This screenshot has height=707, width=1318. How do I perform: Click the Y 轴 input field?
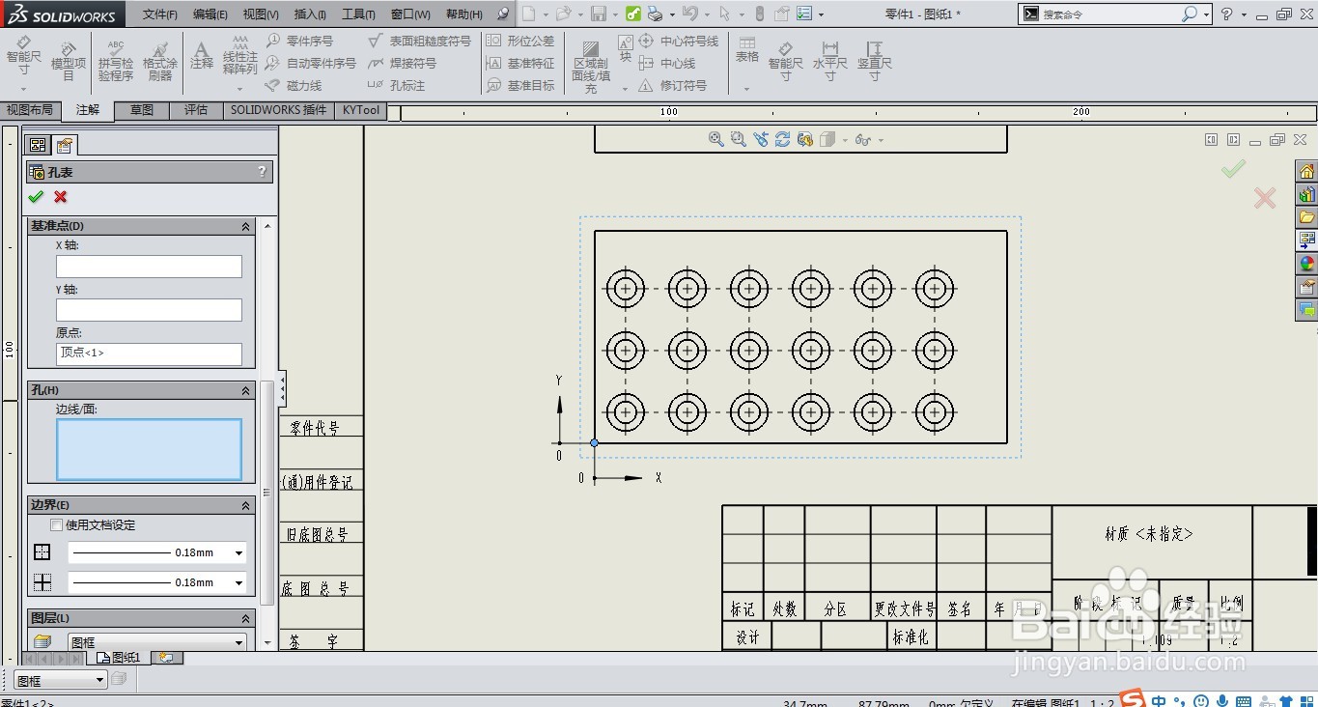point(149,310)
